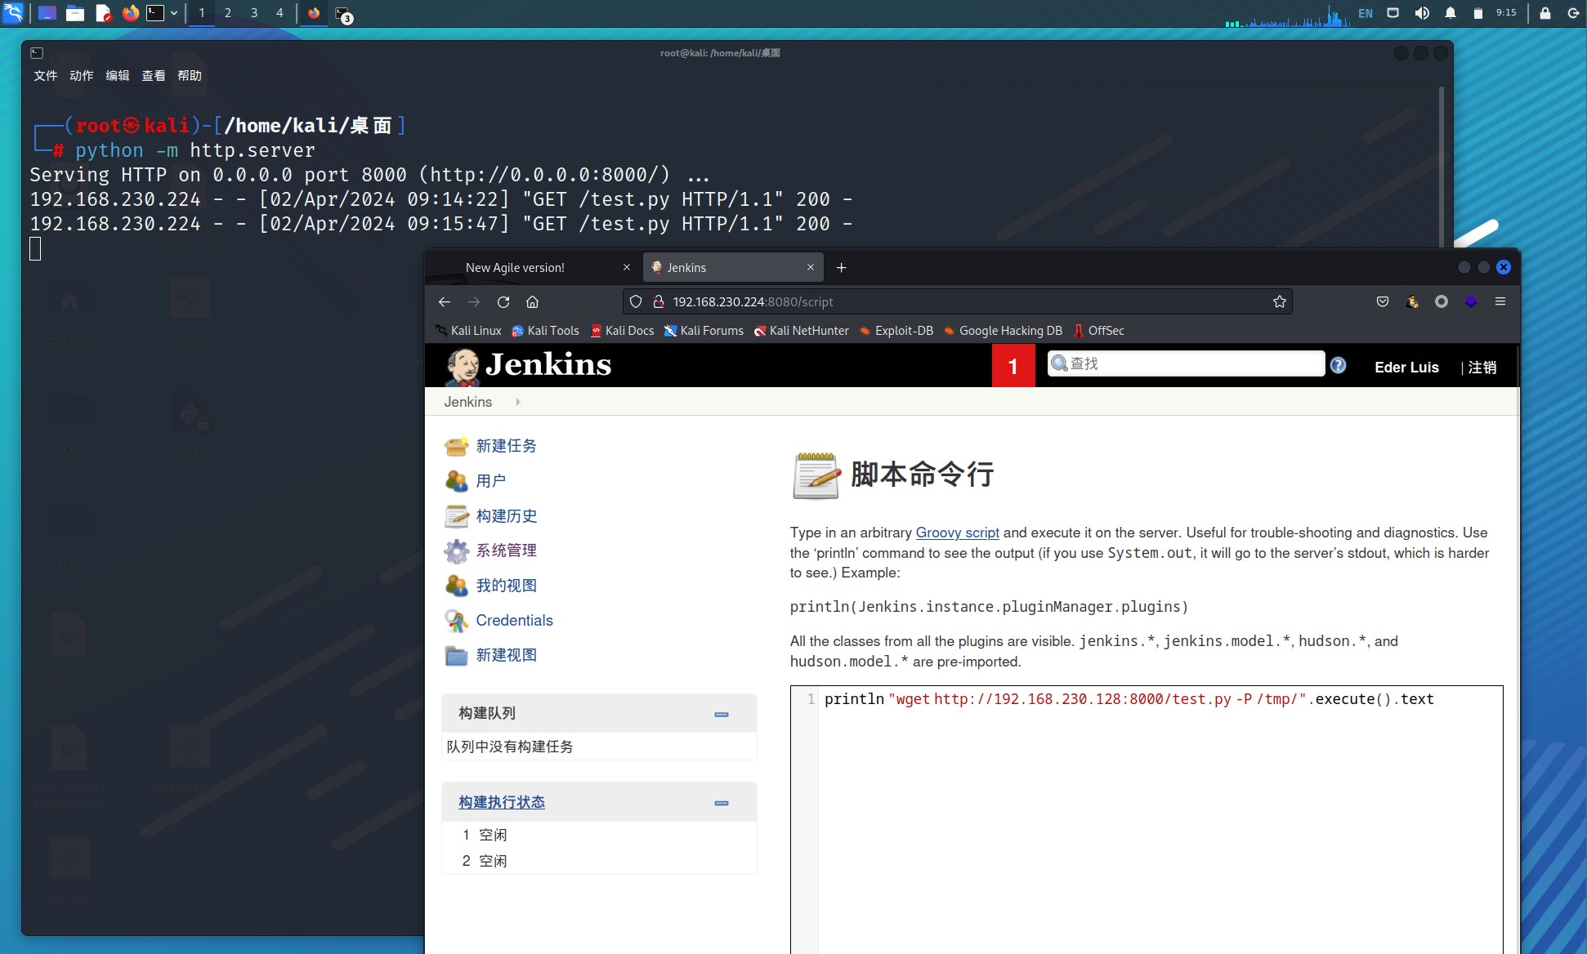Click the 查找 search box

[1186, 363]
